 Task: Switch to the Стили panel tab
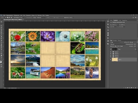click(x=120, y=20)
